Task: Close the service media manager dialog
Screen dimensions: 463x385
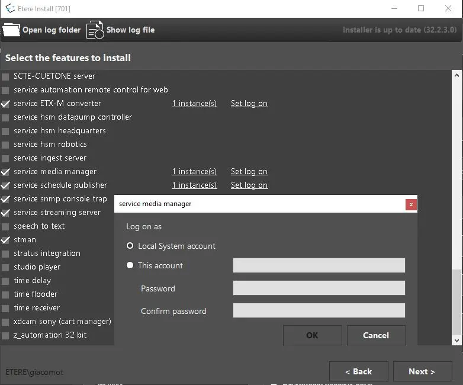Action: pyautogui.click(x=411, y=204)
